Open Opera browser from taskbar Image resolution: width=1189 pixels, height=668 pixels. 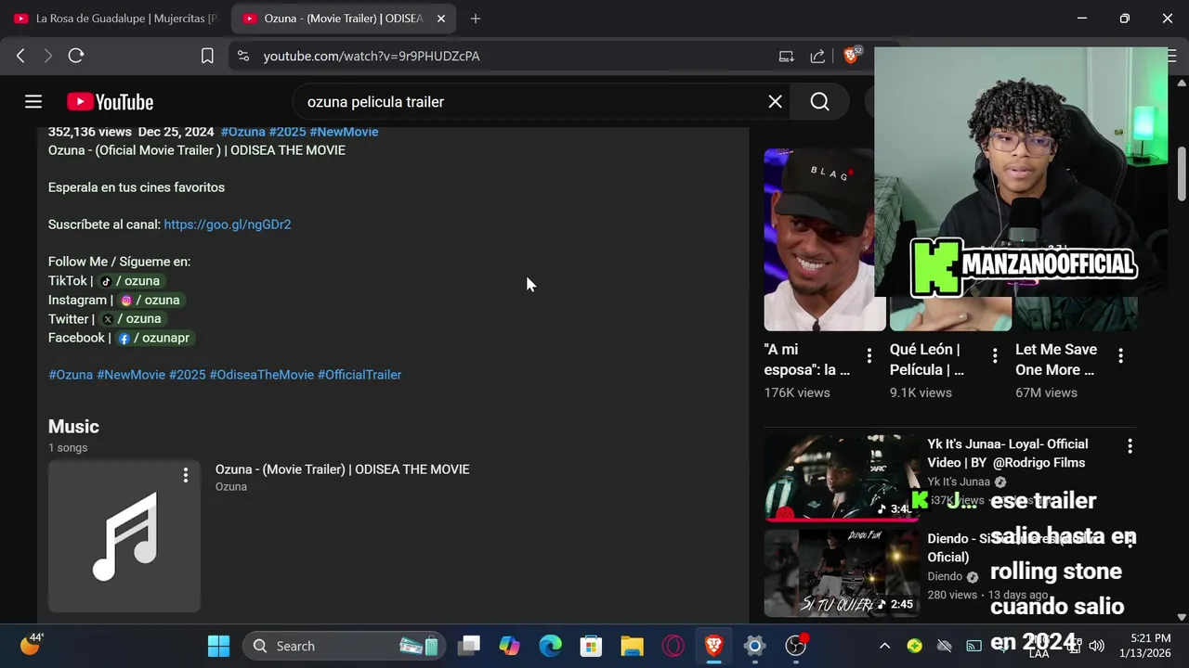tap(673, 646)
